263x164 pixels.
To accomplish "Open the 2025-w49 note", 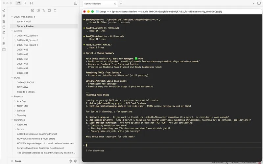I will pyautogui.click(x=23, y=54).
